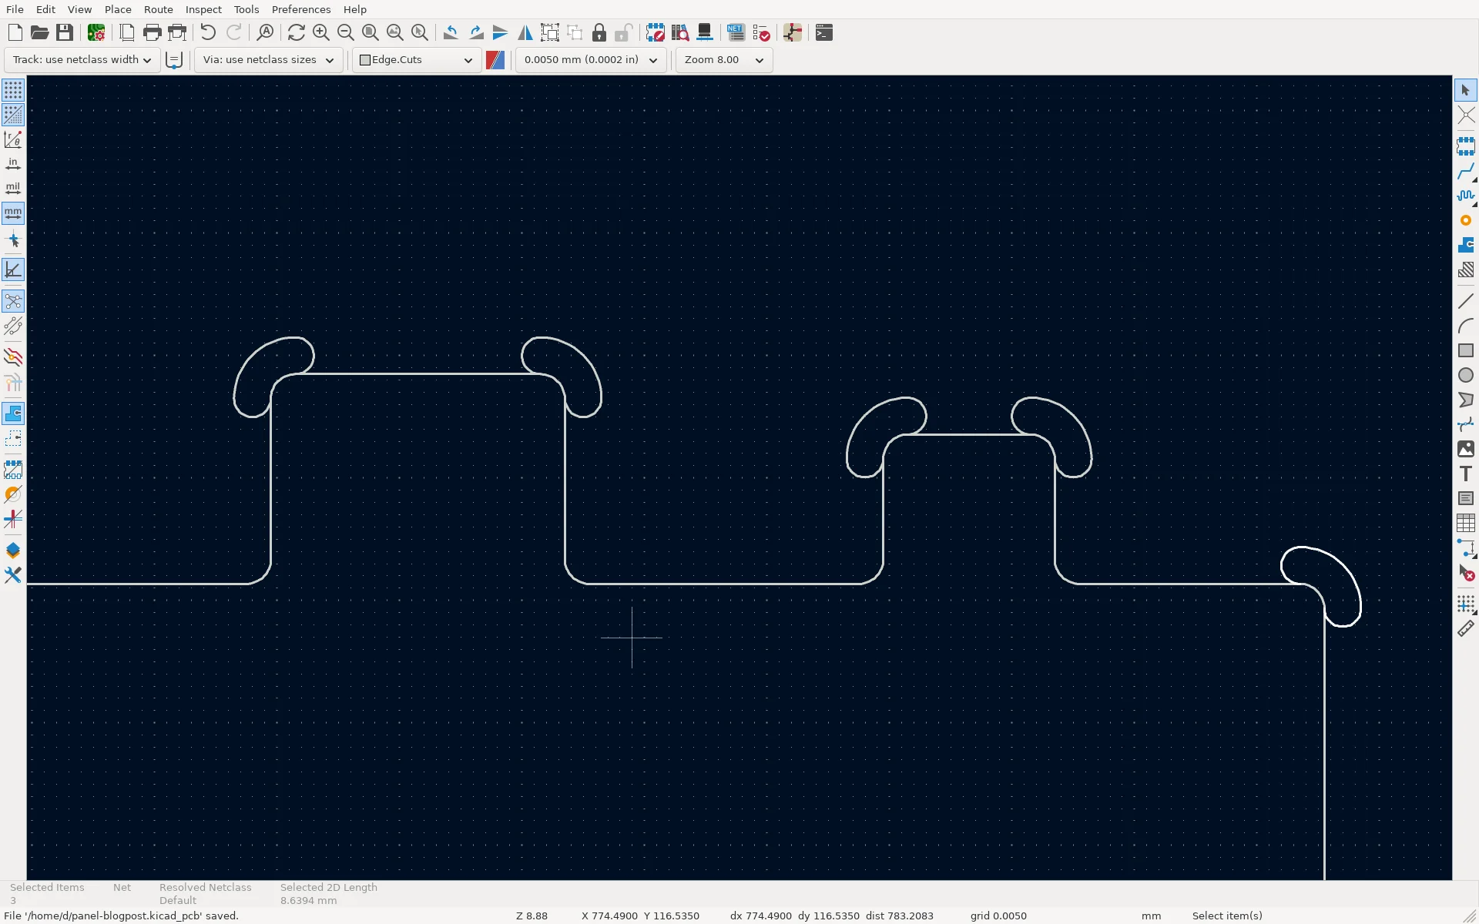Insert a table with table tool
1479x924 pixels.
tap(1465, 523)
